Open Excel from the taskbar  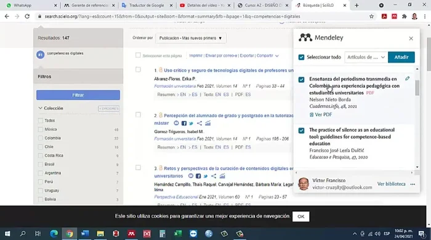coord(178,233)
